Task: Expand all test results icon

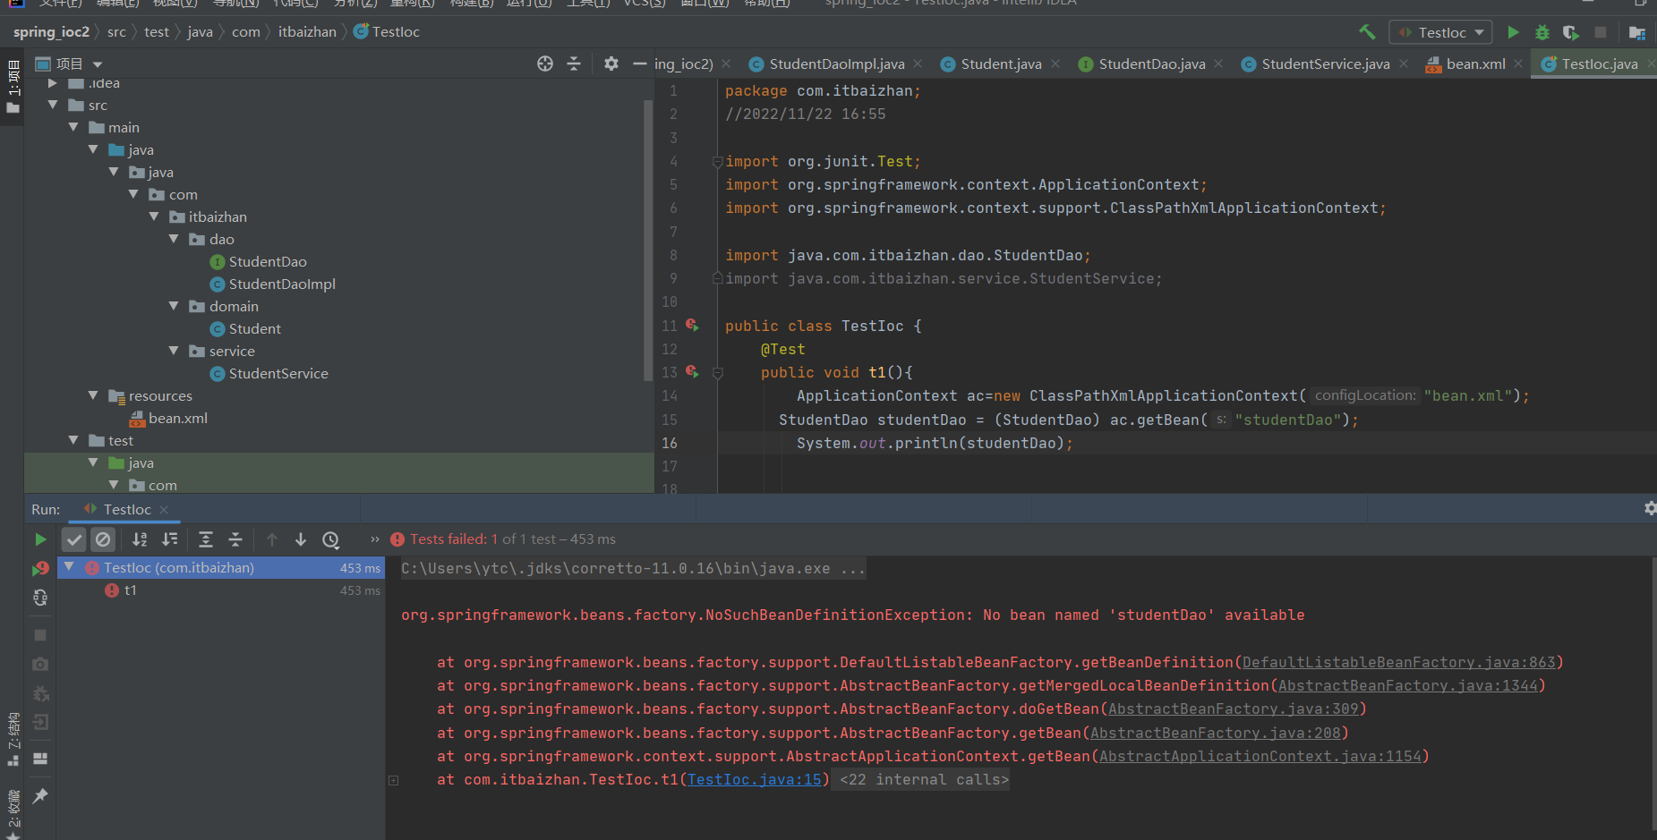Action: tap(205, 539)
